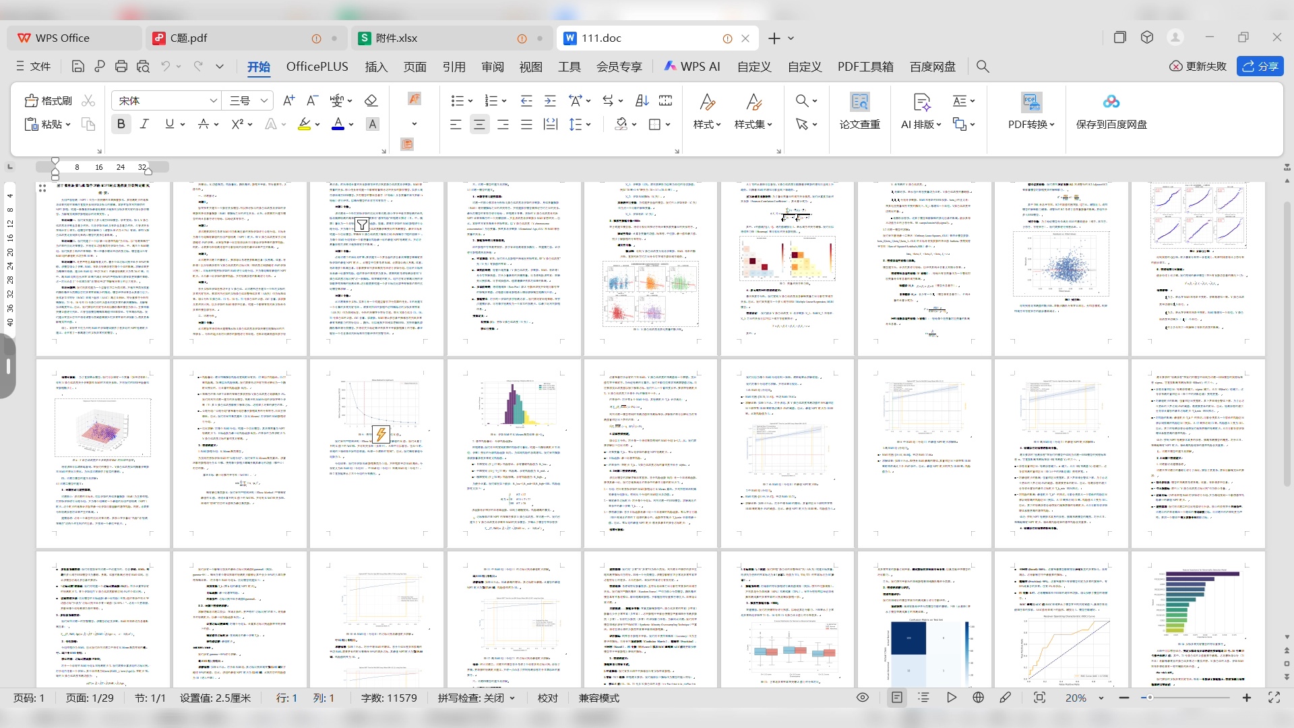Click the save document icon
The height and width of the screenshot is (728, 1294).
click(78, 66)
